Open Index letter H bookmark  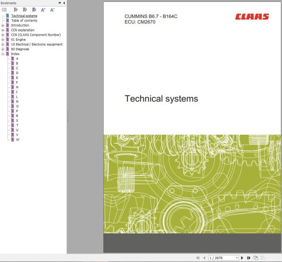(17, 87)
